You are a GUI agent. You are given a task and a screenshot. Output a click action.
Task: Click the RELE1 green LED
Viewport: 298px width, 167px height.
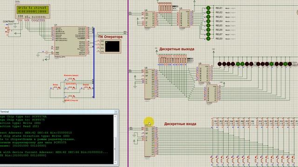208,8
